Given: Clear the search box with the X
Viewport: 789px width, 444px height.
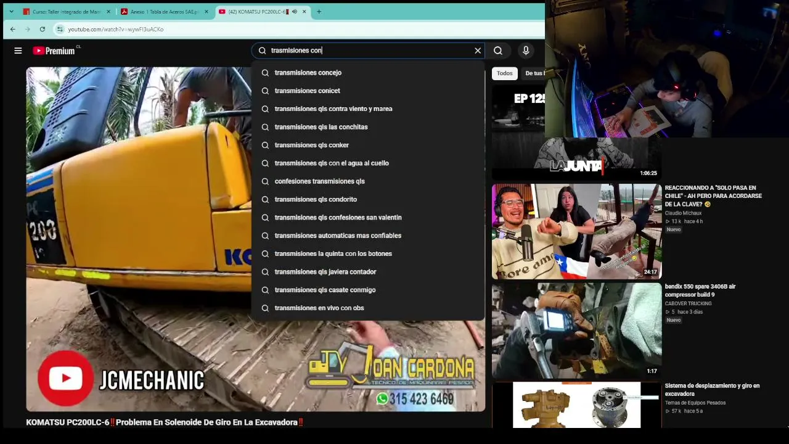Looking at the screenshot, I should pyautogui.click(x=478, y=51).
